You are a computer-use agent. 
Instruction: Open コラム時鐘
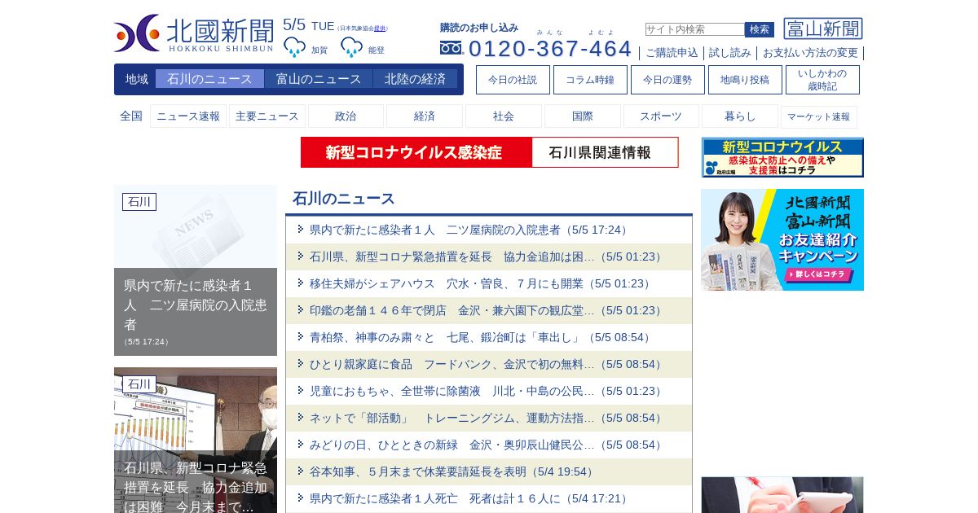coord(590,80)
